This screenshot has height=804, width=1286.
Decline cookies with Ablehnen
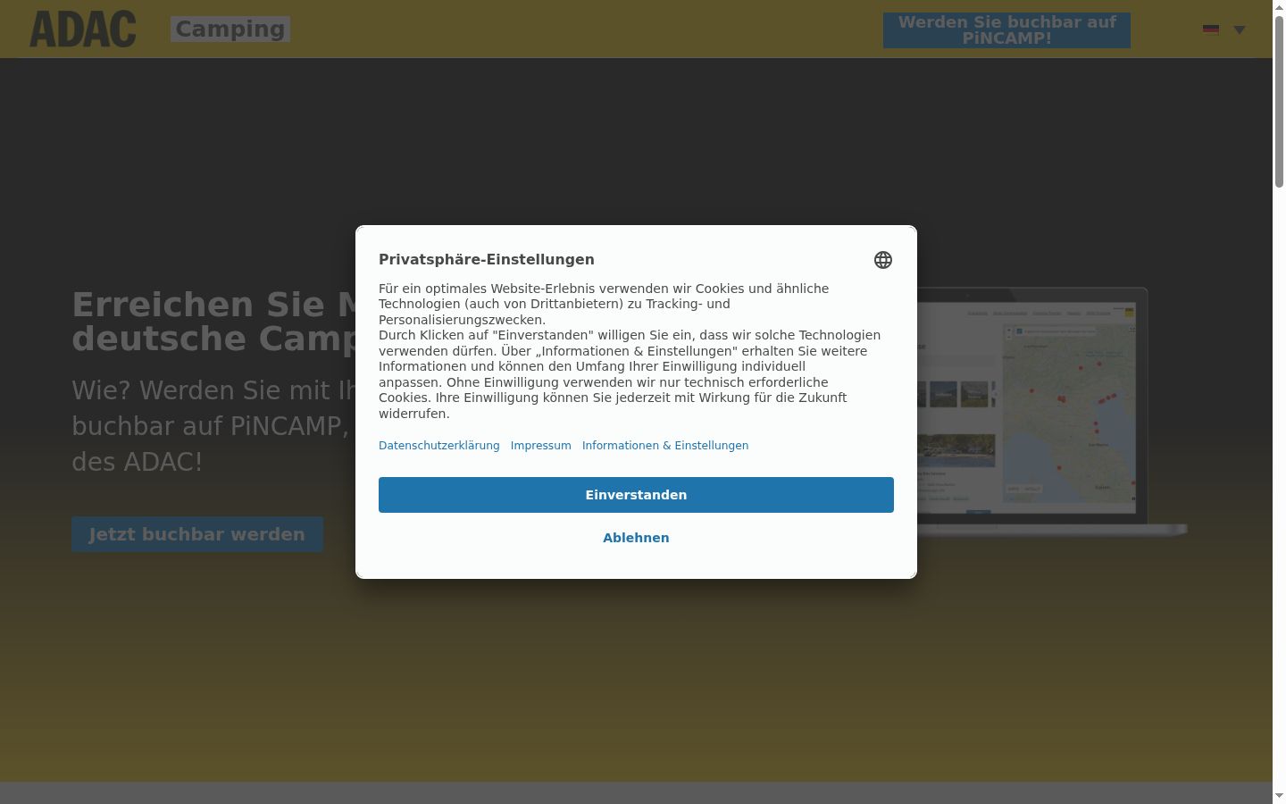coord(636,538)
